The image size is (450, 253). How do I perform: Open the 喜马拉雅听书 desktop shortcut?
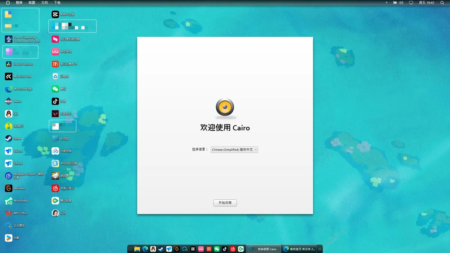(x=64, y=64)
